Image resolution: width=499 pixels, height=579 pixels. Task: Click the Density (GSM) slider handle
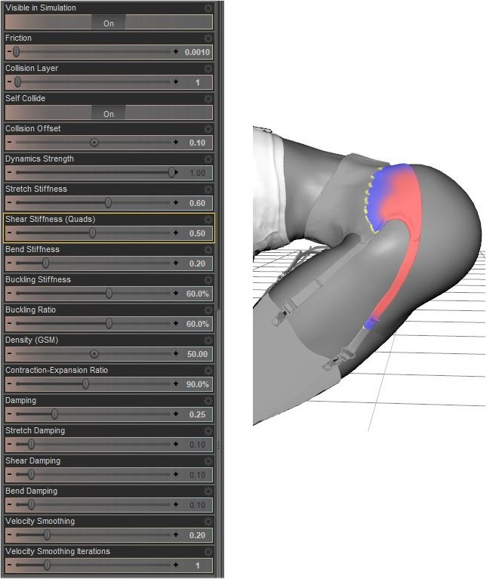tap(94, 354)
